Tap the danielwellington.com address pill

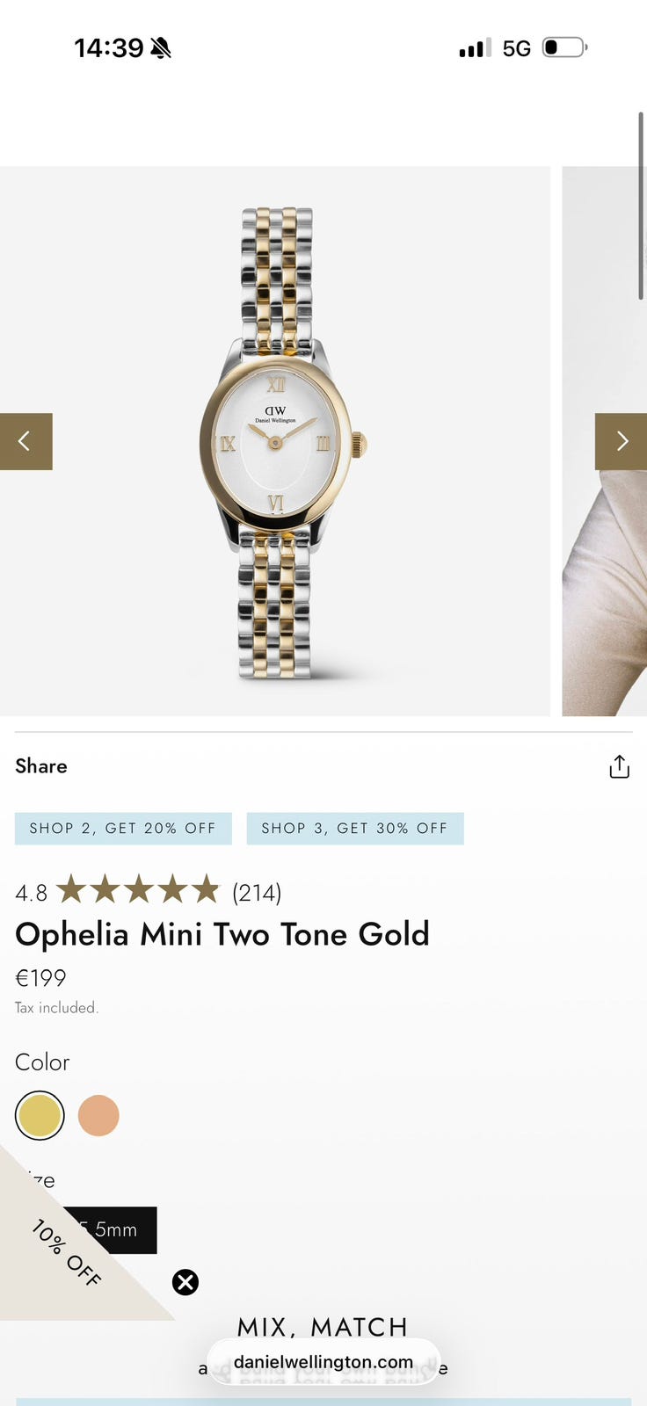click(323, 1362)
